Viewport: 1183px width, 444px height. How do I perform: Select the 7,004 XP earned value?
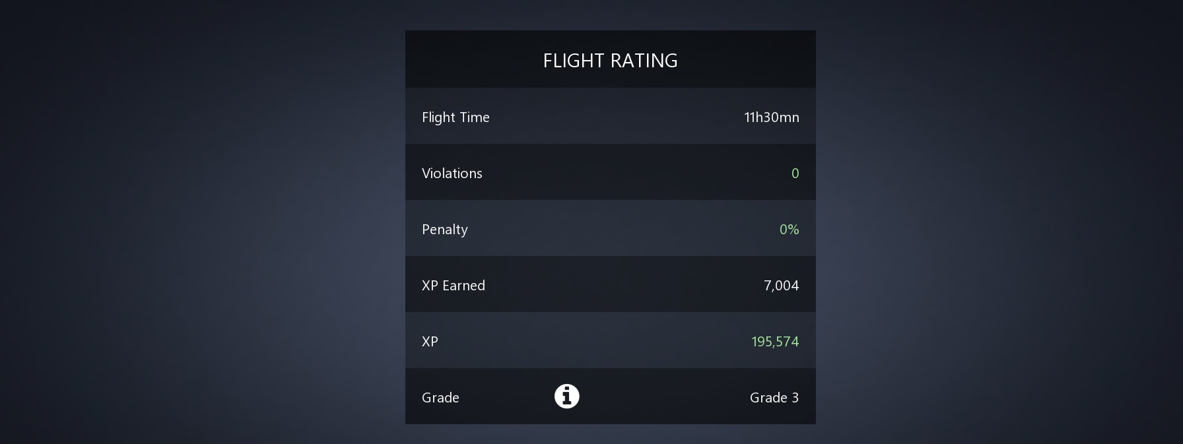click(x=781, y=285)
